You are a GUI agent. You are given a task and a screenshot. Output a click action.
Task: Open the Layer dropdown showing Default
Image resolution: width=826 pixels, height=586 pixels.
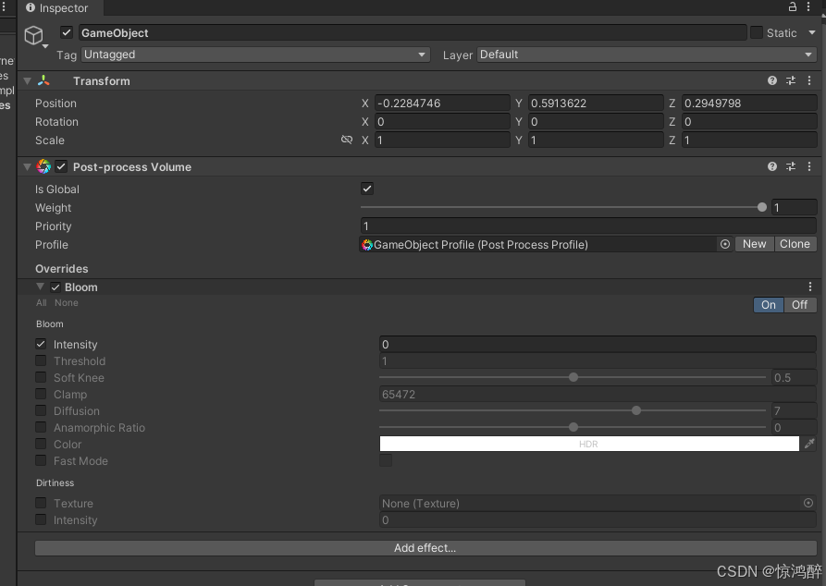[647, 55]
